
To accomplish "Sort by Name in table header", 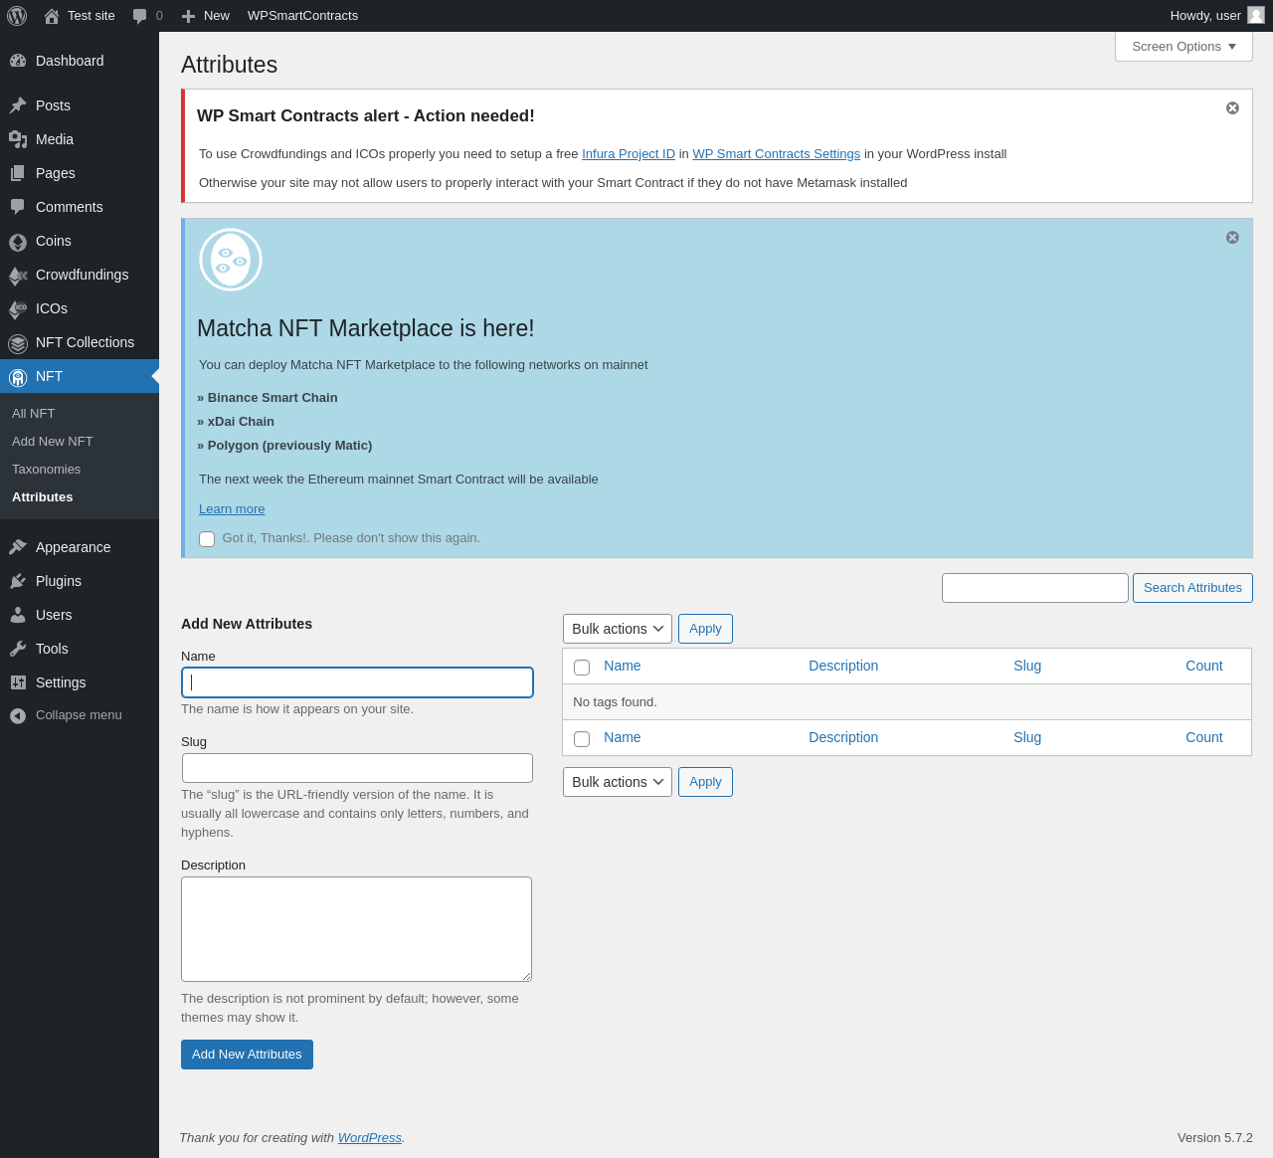I will pos(623,666).
